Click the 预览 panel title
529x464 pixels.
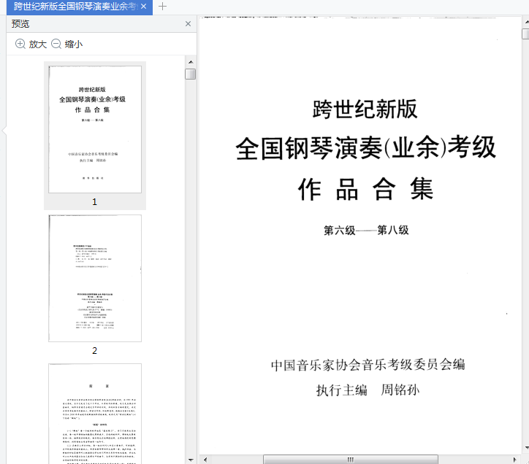[20, 23]
